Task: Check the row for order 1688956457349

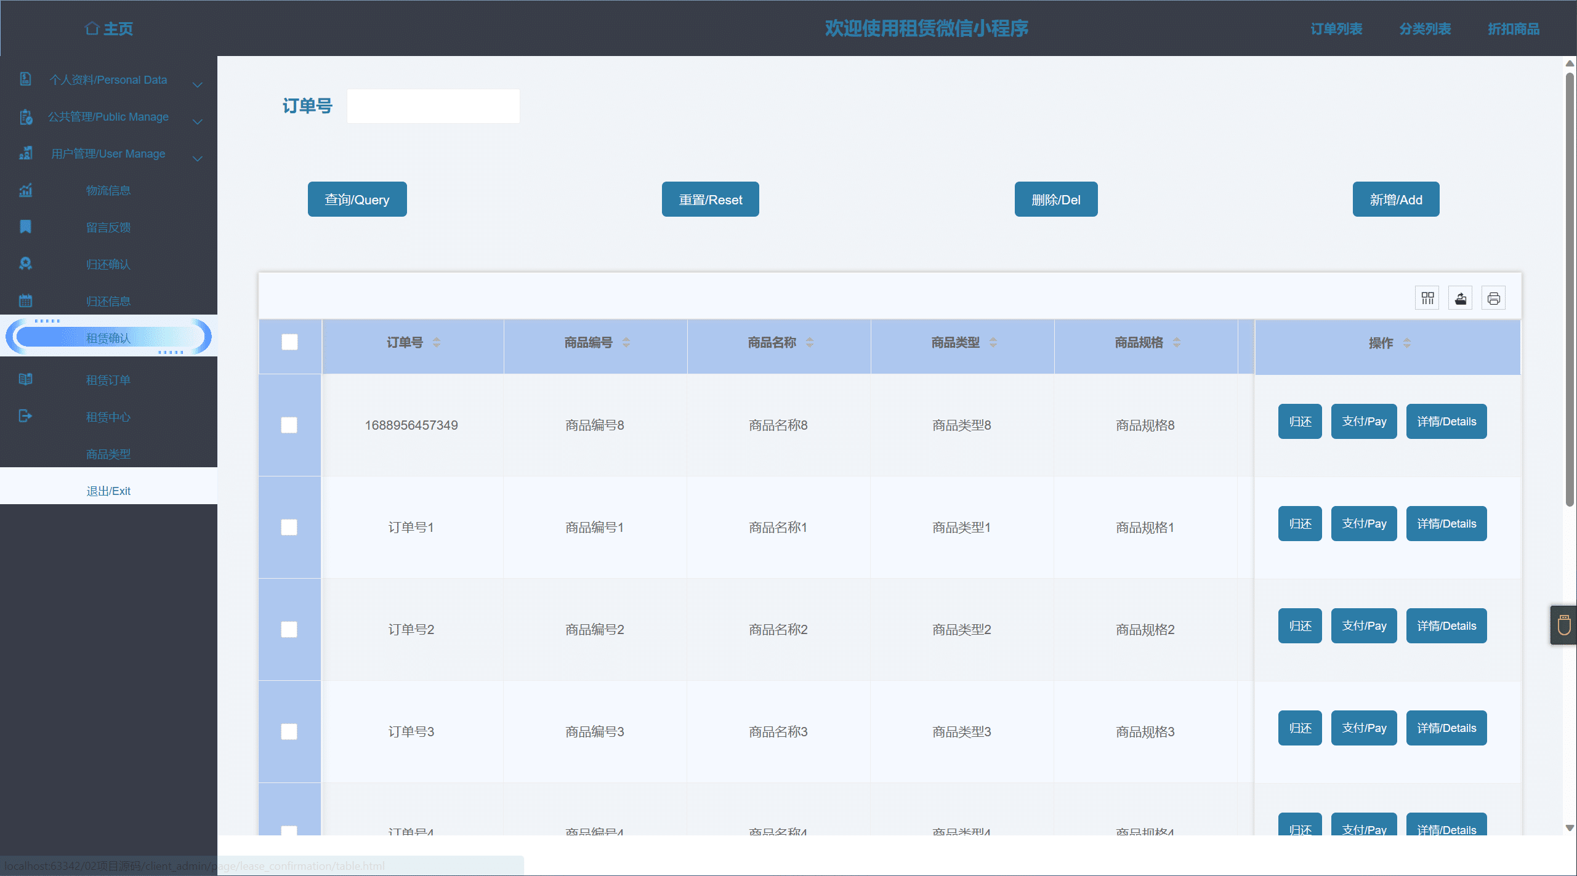Action: pos(289,425)
